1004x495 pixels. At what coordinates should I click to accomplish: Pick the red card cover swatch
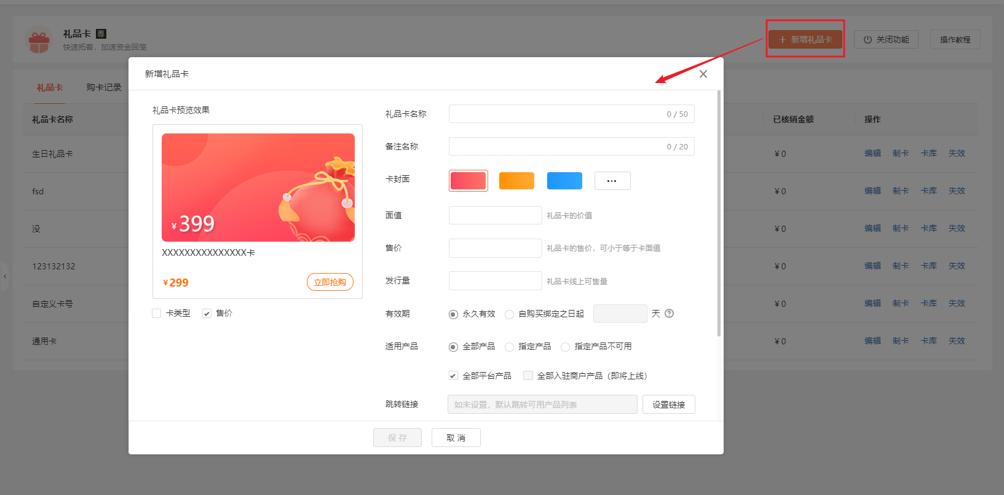pos(468,181)
